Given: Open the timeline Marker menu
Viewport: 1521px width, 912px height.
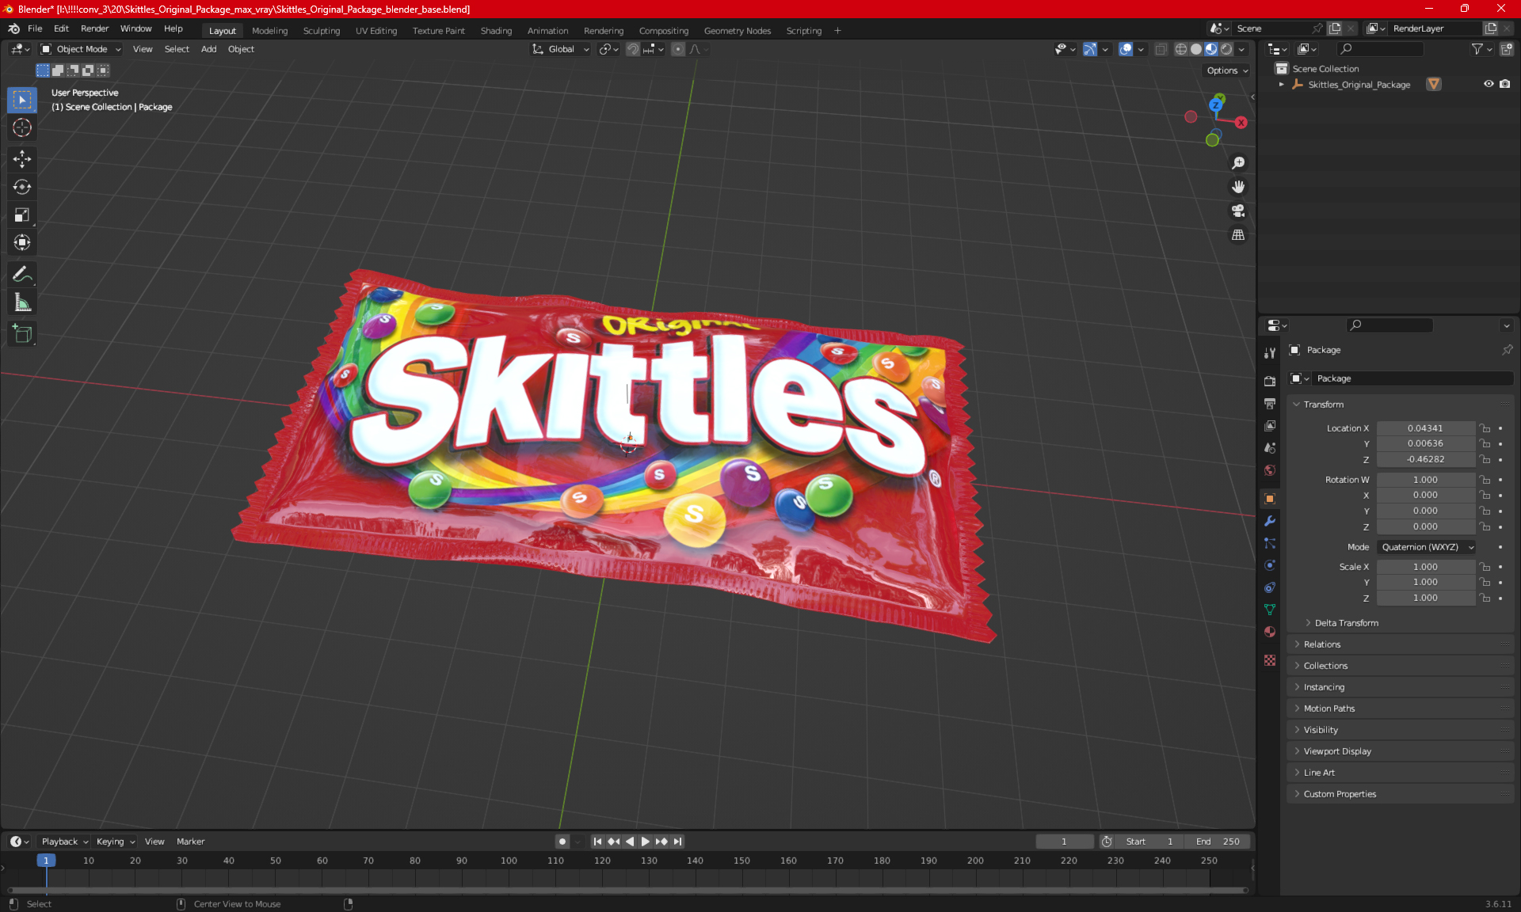Looking at the screenshot, I should (x=190, y=842).
